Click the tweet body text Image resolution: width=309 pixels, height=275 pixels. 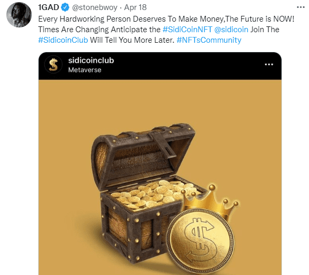point(166,30)
